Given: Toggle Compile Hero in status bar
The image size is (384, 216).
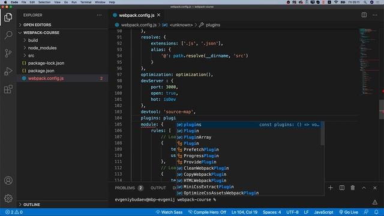Looking at the screenshot, I should (x=207, y=212).
